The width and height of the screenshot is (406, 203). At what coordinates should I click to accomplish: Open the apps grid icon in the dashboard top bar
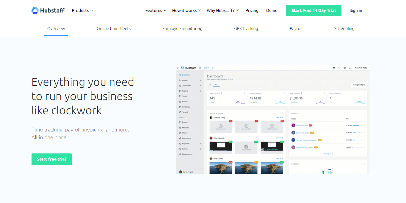(x=350, y=68)
